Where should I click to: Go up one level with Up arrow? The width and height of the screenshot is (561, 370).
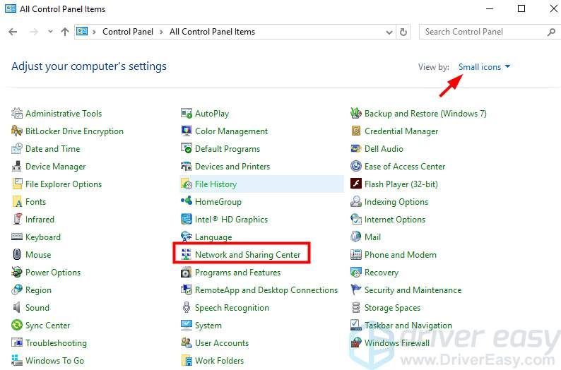(65, 32)
